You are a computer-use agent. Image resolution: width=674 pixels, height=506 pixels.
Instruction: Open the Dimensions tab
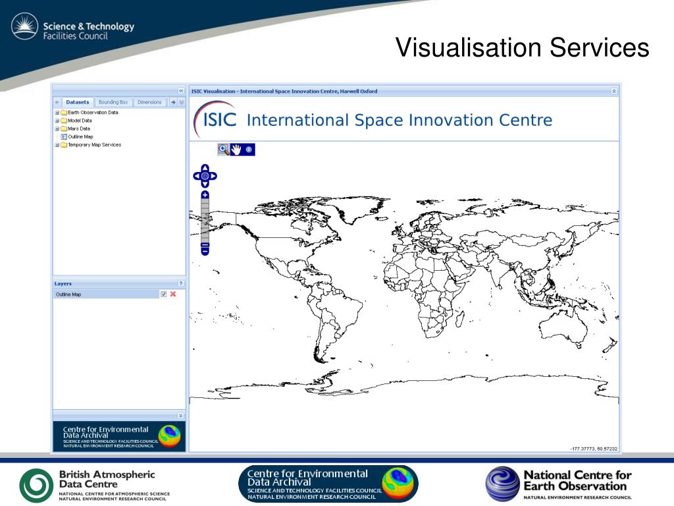[149, 102]
